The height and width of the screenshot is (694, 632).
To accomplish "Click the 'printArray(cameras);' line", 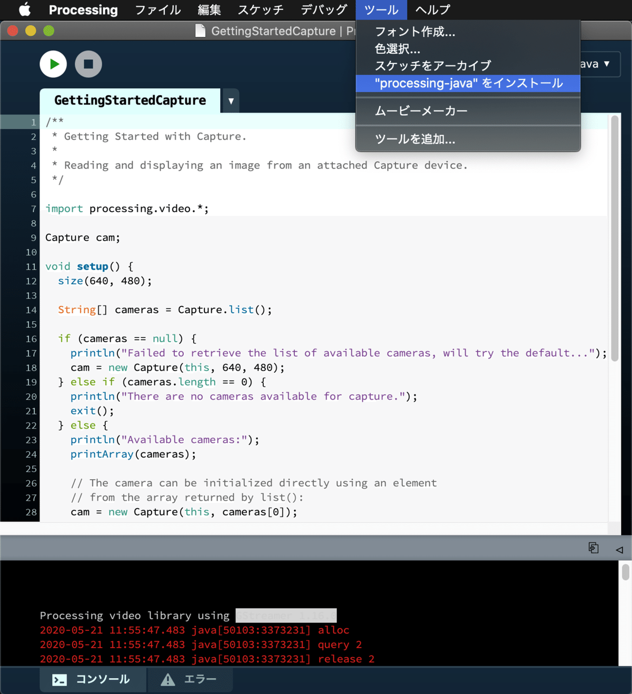I will pyautogui.click(x=133, y=454).
